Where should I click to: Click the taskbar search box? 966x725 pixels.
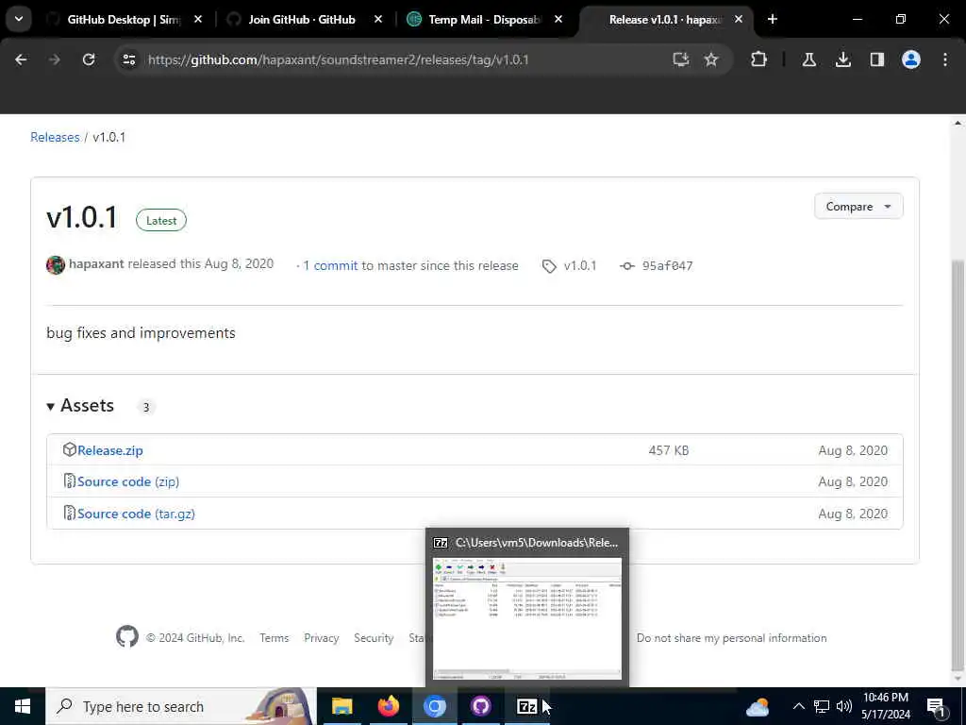[180, 706]
